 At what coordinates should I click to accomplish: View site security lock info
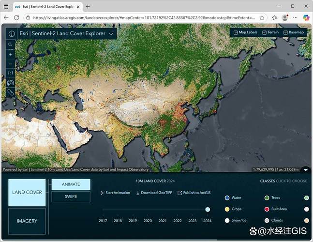pyautogui.click(x=28, y=18)
